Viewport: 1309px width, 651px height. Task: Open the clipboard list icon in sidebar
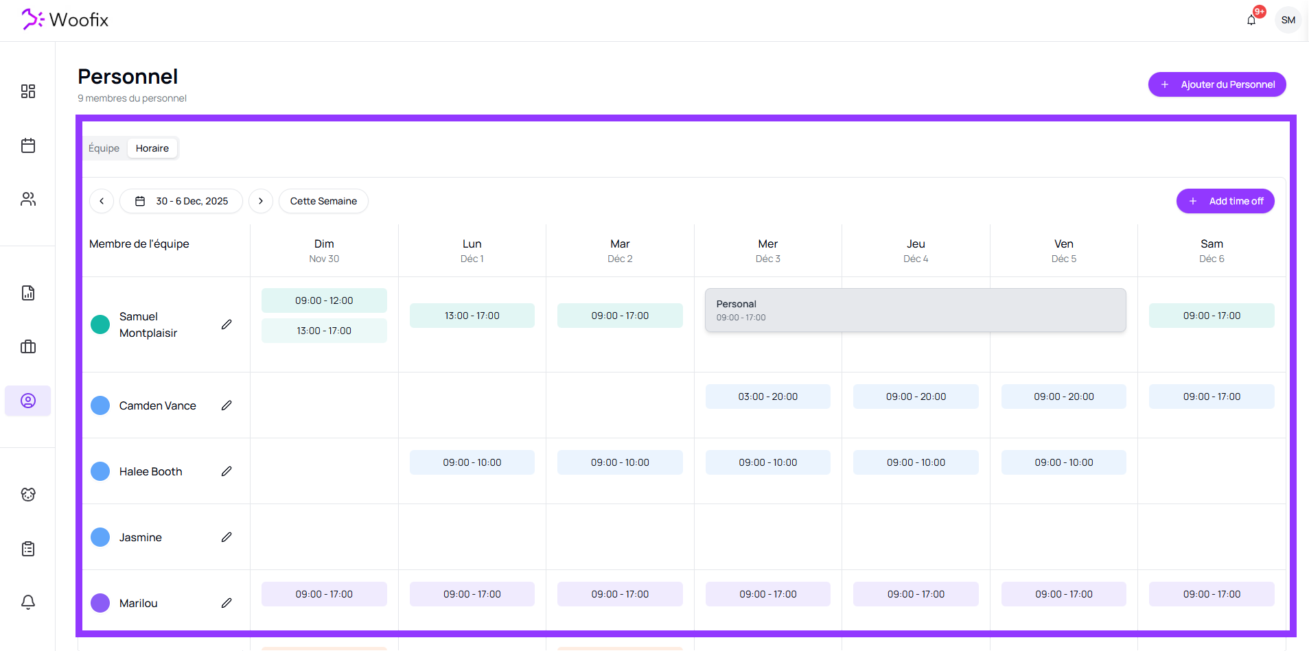coord(28,548)
